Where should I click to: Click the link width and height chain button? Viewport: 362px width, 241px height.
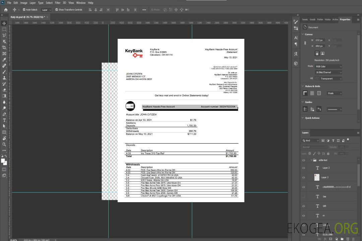[x=305, y=43]
